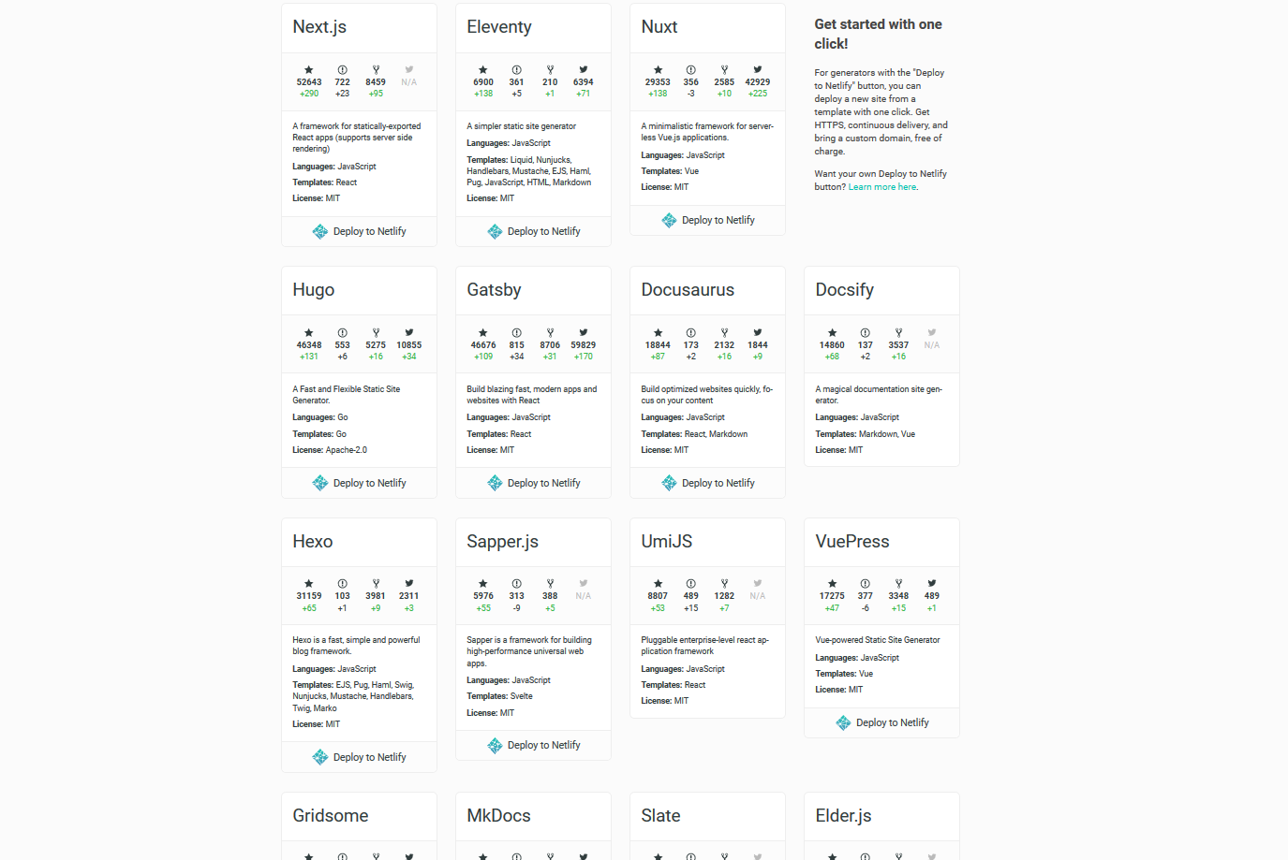Open the MkDocs generator title
The width and height of the screenshot is (1288, 860).
pos(498,816)
